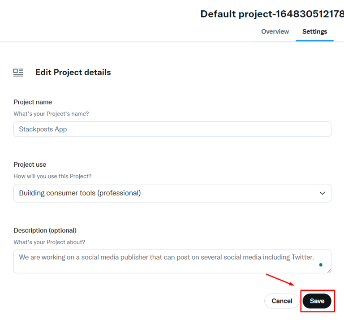
Task: Click the "How will you use this Project?" hint
Action: click(x=52, y=176)
